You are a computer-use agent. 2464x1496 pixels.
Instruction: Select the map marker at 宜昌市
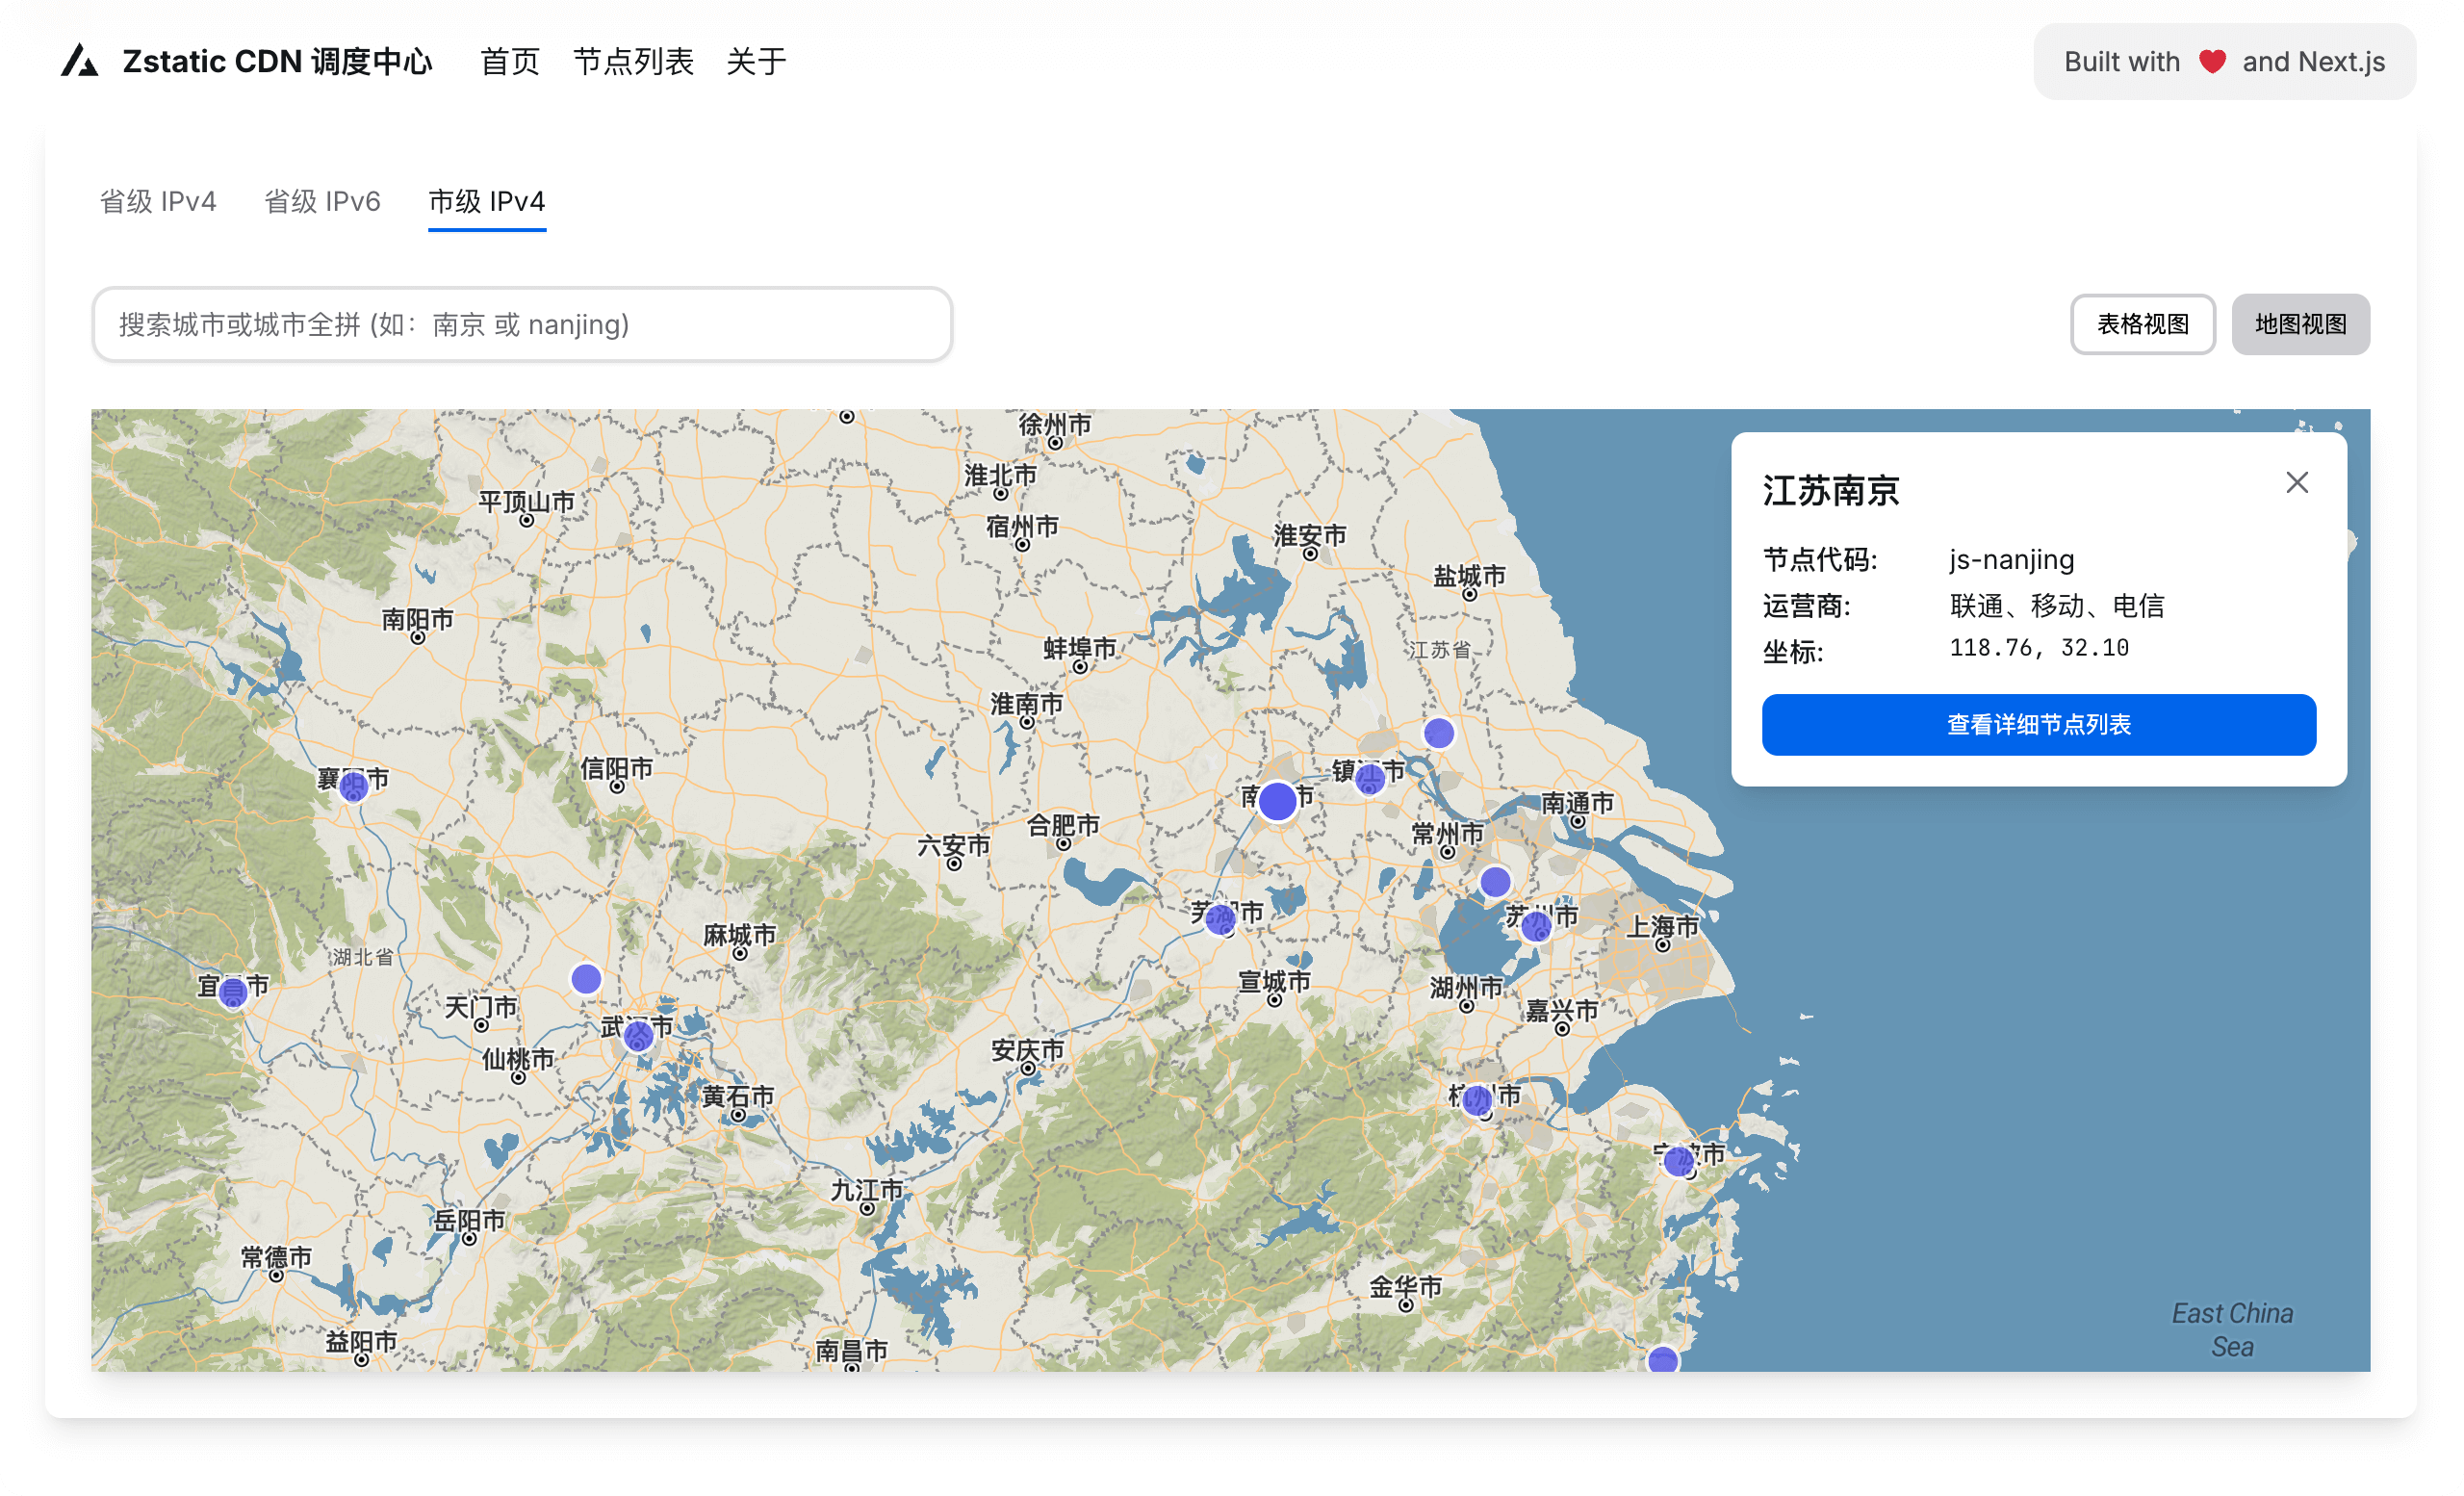[233, 992]
